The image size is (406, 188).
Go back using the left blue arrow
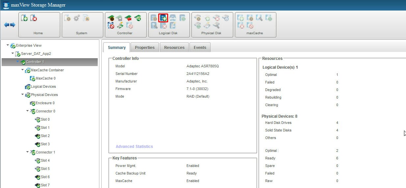tap(6, 25)
